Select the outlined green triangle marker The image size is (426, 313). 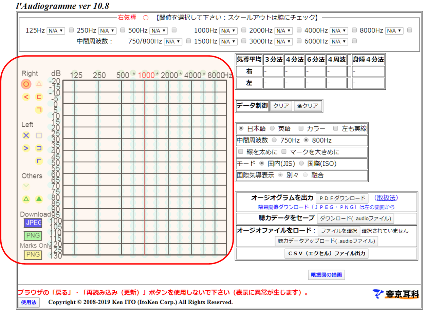tap(26, 199)
